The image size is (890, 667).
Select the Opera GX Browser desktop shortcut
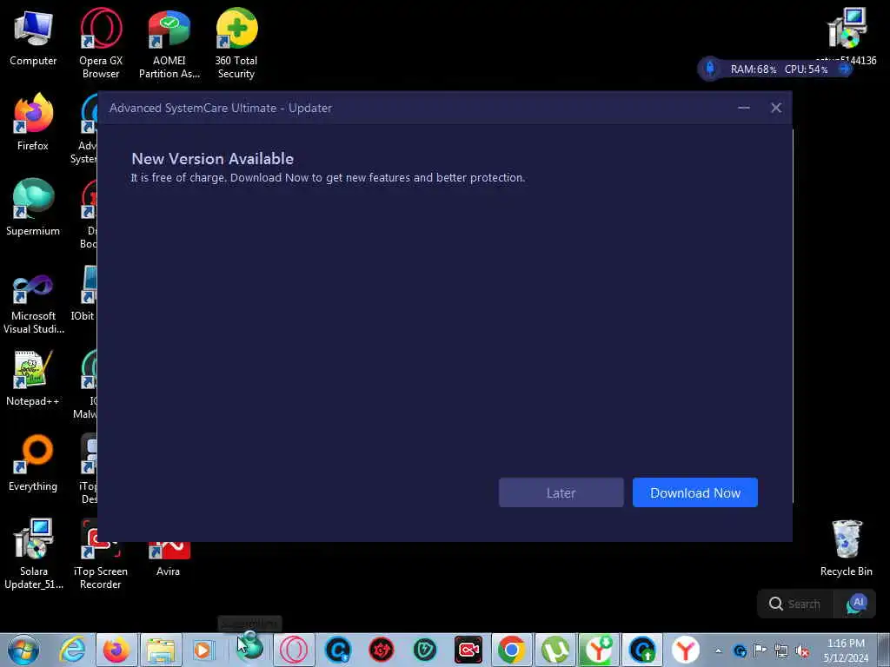coord(101,43)
